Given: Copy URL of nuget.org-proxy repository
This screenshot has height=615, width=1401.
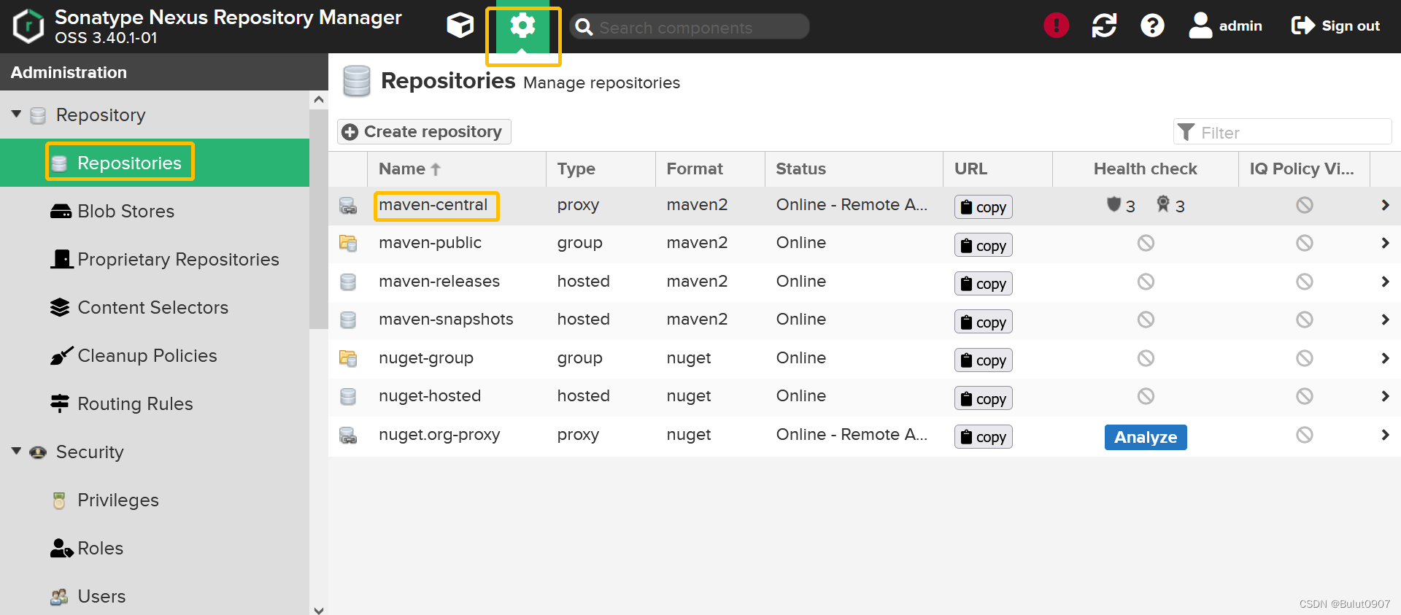Looking at the screenshot, I should coord(983,437).
